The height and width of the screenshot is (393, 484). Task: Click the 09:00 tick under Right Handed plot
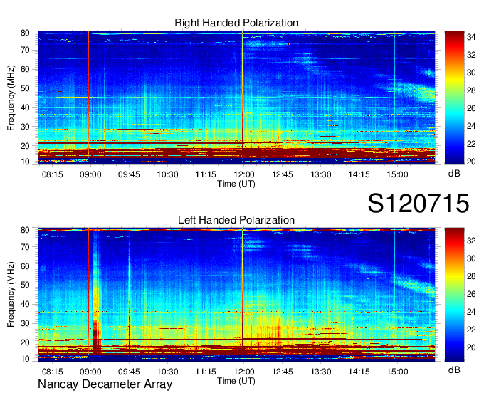[x=90, y=174]
